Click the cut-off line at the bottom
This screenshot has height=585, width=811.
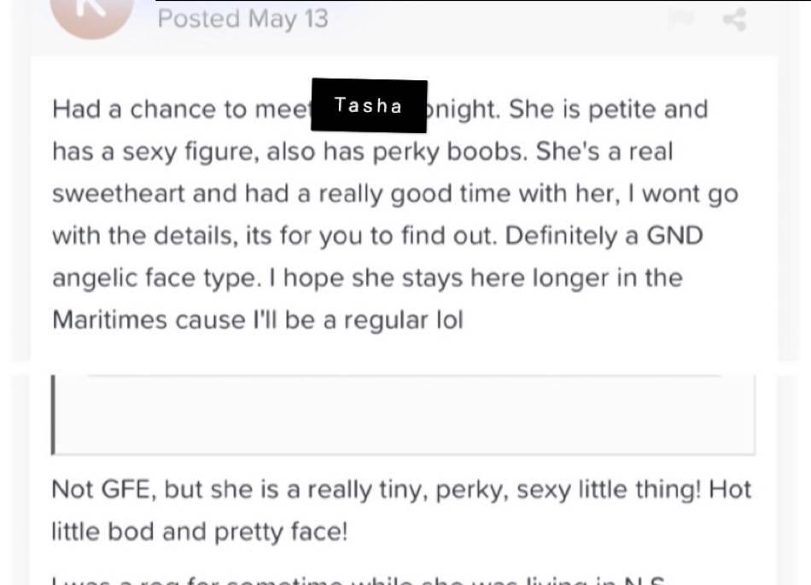pos(359,580)
